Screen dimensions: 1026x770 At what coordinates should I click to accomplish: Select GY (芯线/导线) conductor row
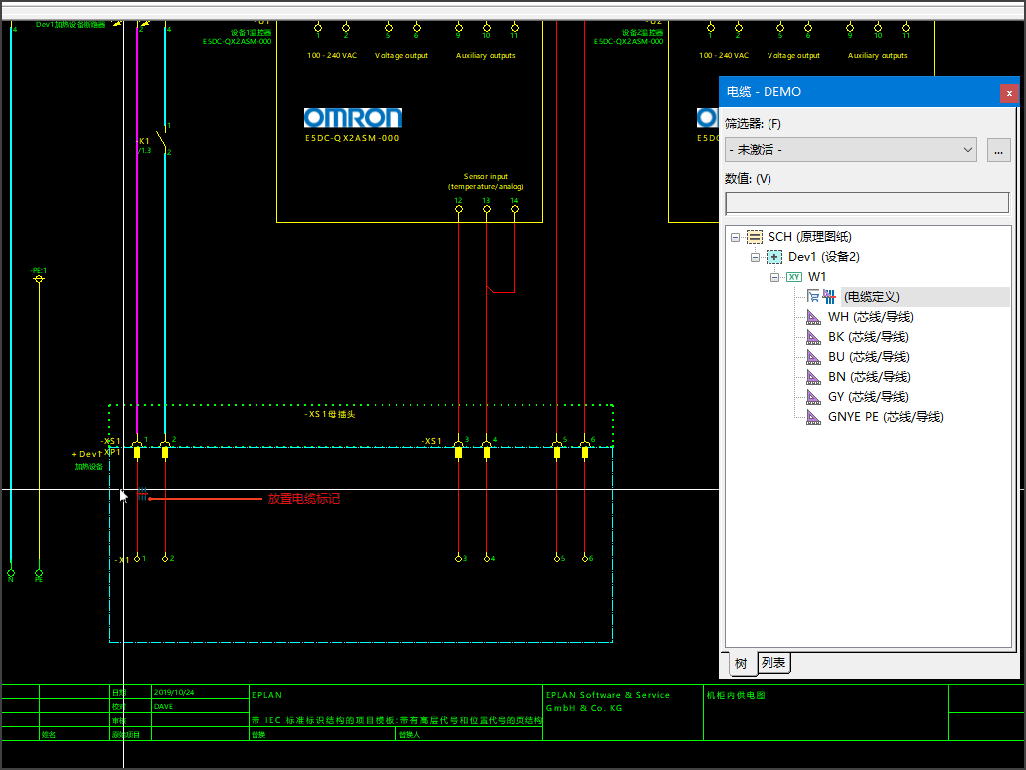[868, 397]
